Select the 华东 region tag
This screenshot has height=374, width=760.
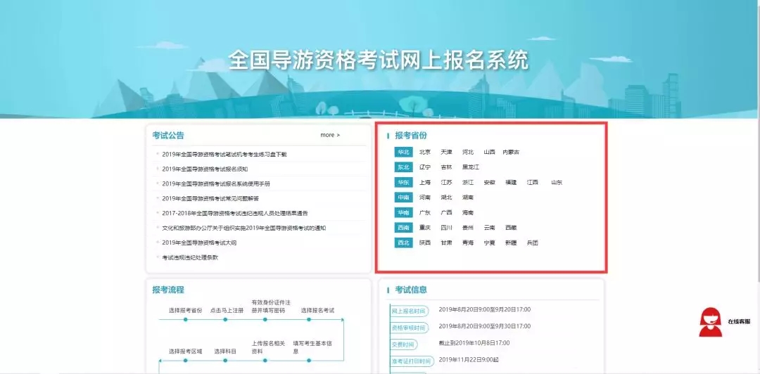403,183
